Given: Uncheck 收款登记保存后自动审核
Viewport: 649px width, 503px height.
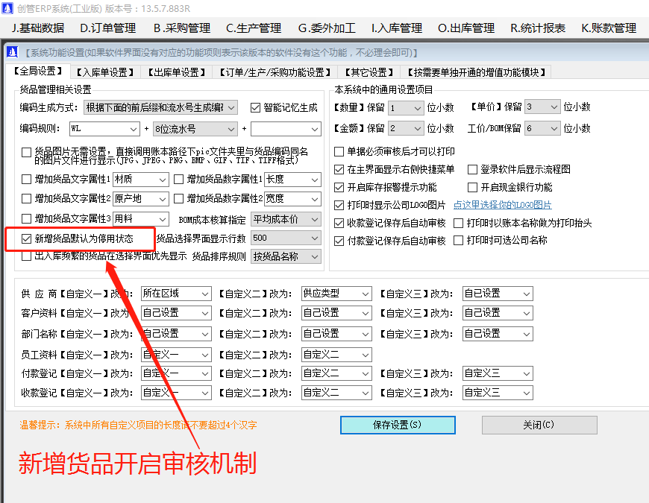Looking at the screenshot, I should click(x=337, y=222).
